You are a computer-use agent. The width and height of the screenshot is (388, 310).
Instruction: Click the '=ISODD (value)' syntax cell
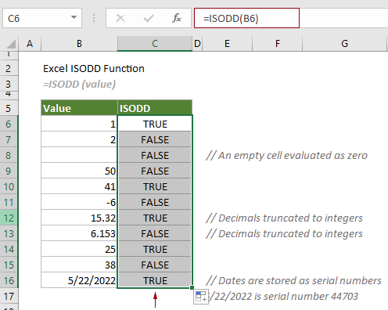coord(79,84)
